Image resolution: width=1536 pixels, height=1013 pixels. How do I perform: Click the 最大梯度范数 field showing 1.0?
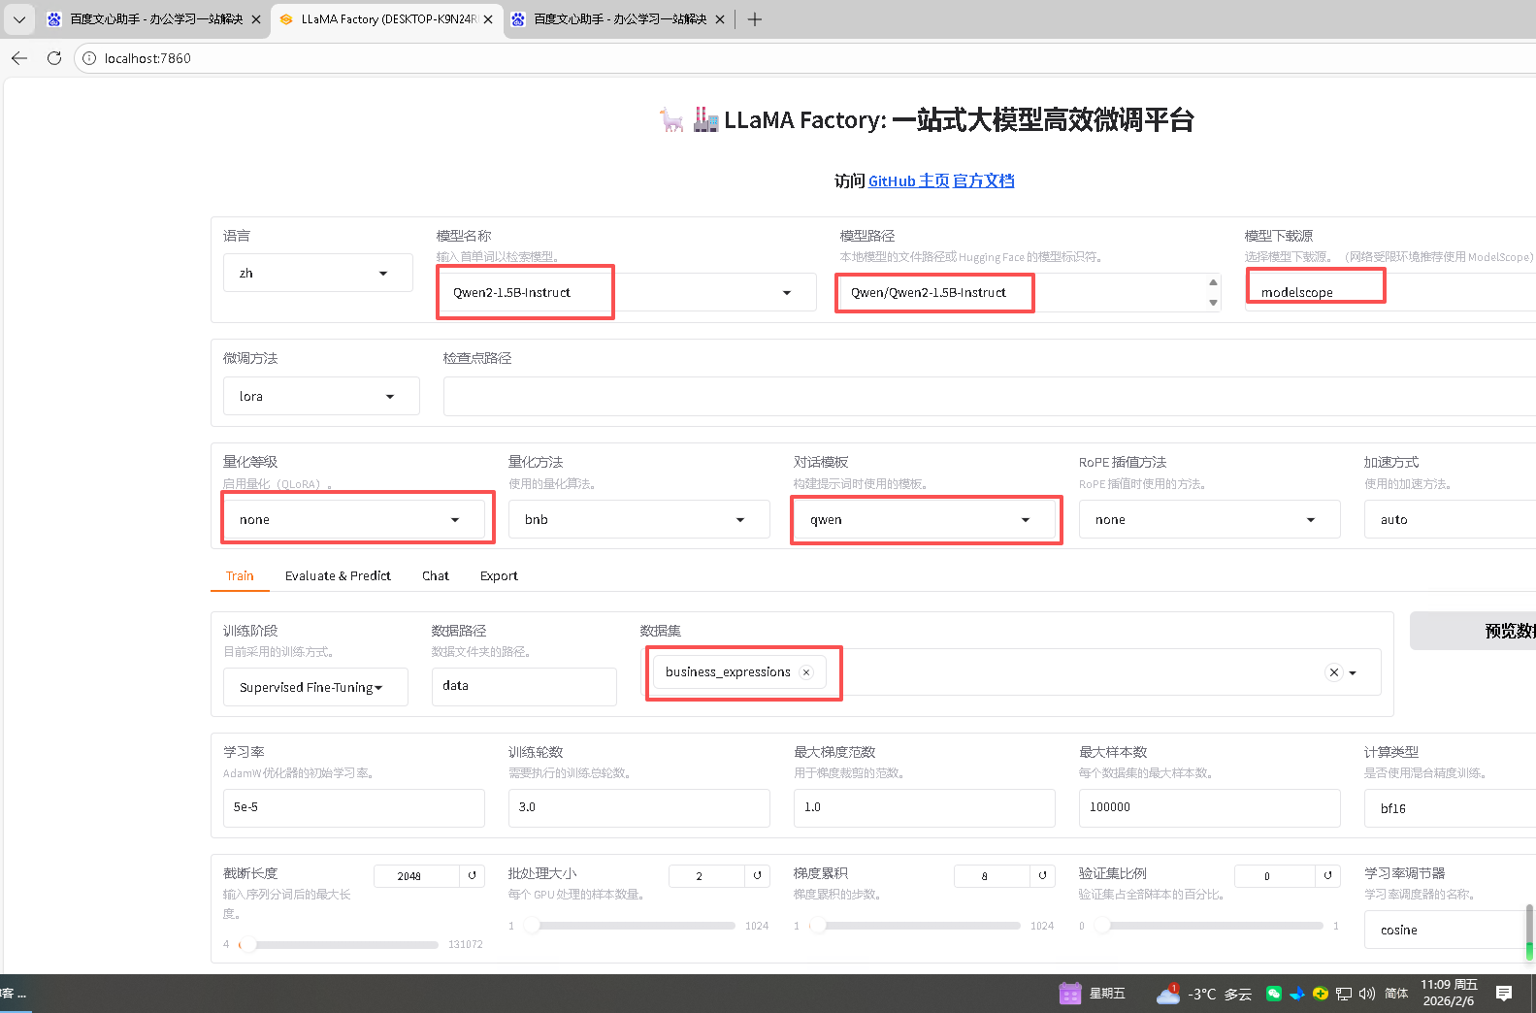(925, 807)
